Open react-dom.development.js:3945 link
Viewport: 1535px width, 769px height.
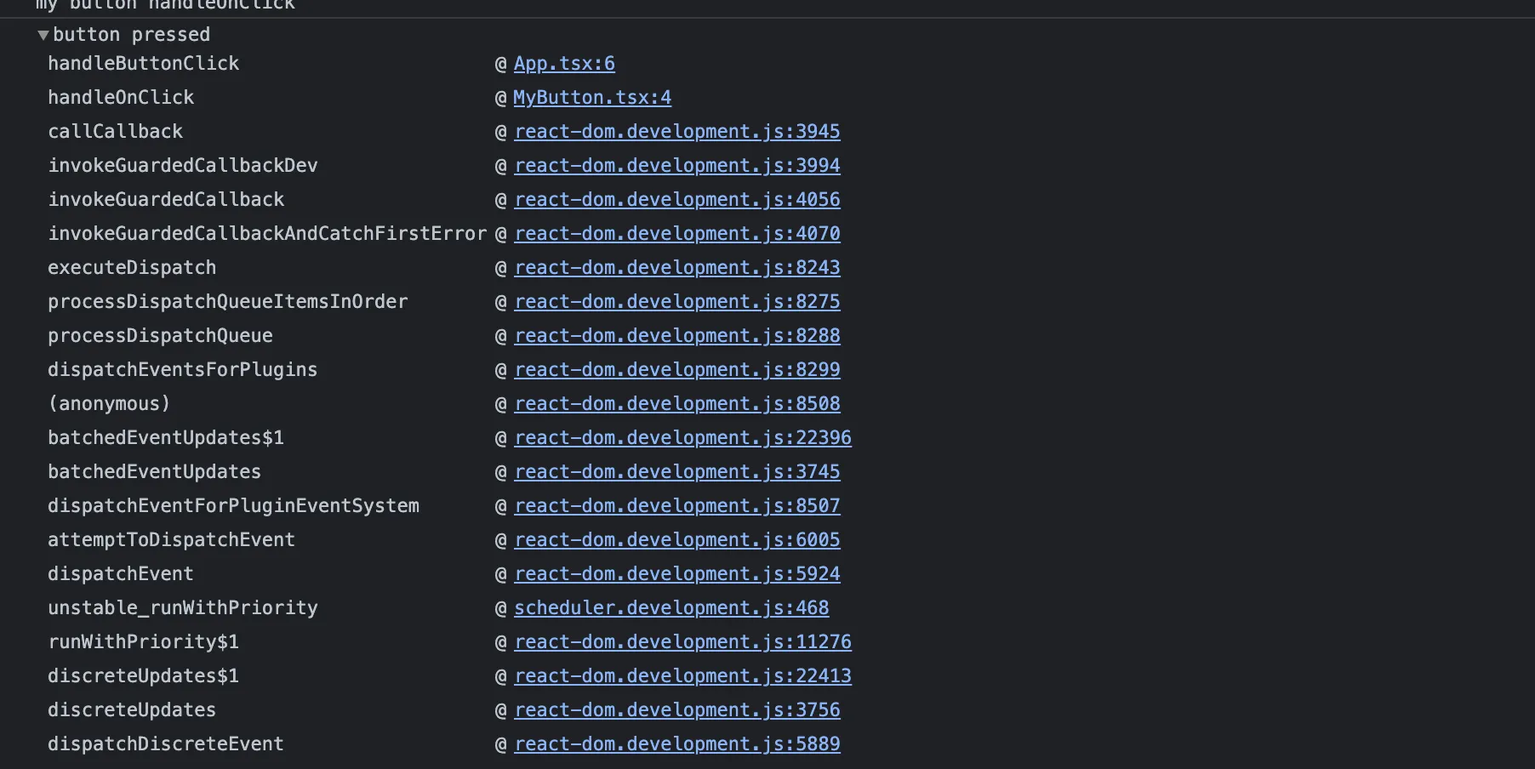point(676,132)
